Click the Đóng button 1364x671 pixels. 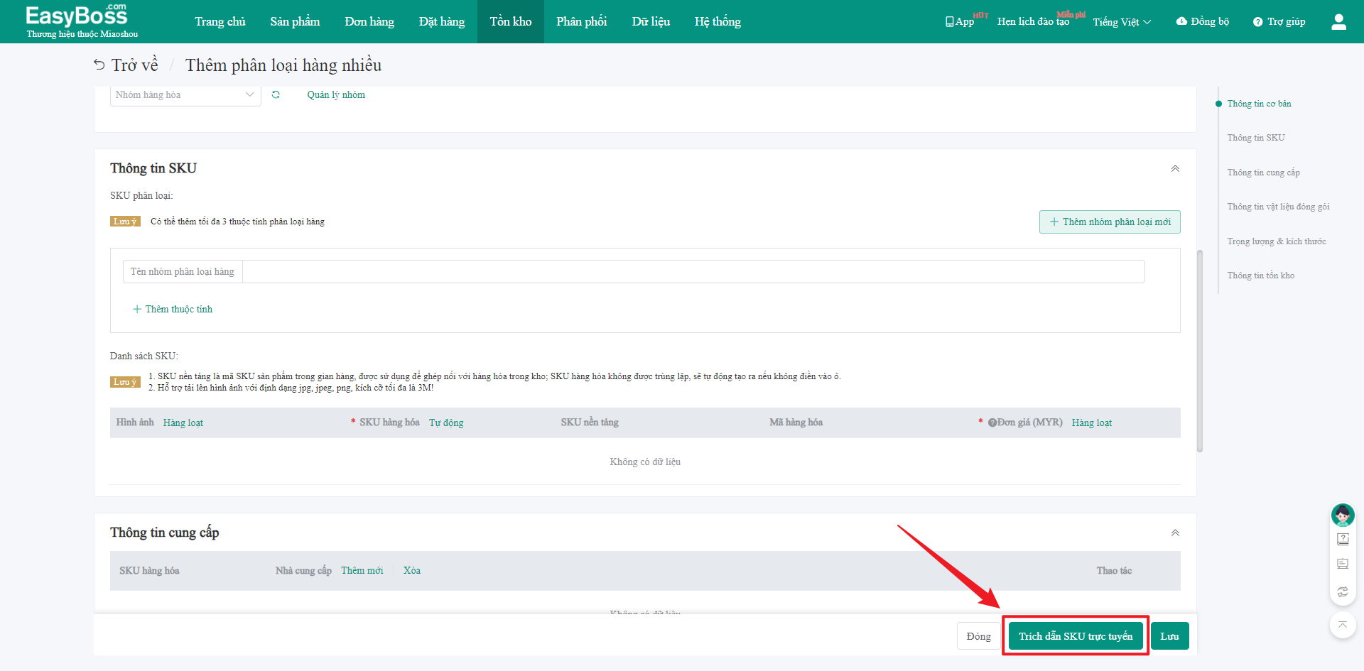pos(979,636)
